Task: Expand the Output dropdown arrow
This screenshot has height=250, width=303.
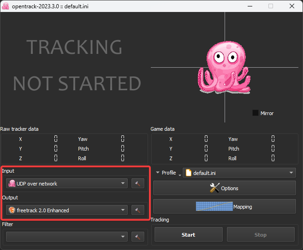Action: pyautogui.click(x=123, y=210)
